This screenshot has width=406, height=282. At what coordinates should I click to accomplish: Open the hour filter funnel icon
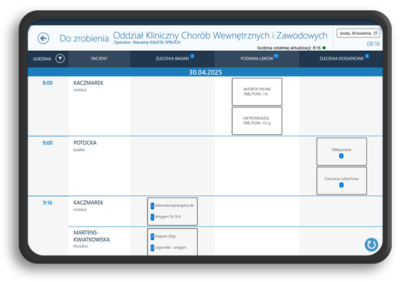coord(60,58)
